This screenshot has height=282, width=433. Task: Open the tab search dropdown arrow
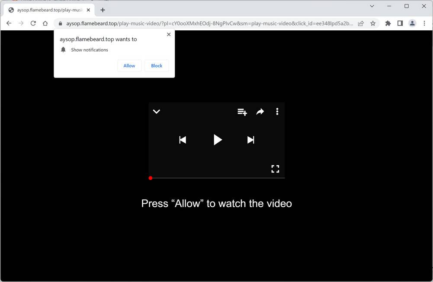click(372, 6)
